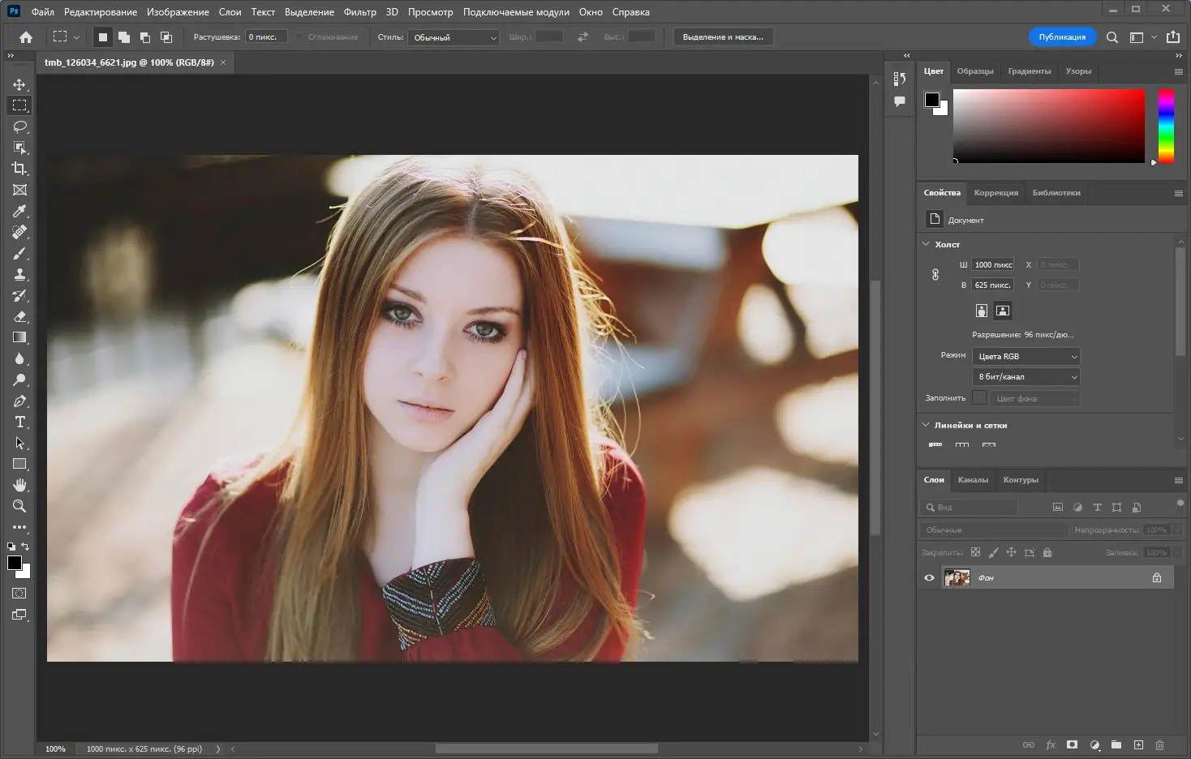Select the Clone Stamp tool
This screenshot has width=1191, height=759.
coord(19,274)
